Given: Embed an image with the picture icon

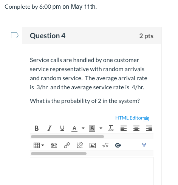Looking at the screenshot, I should pos(93,145).
